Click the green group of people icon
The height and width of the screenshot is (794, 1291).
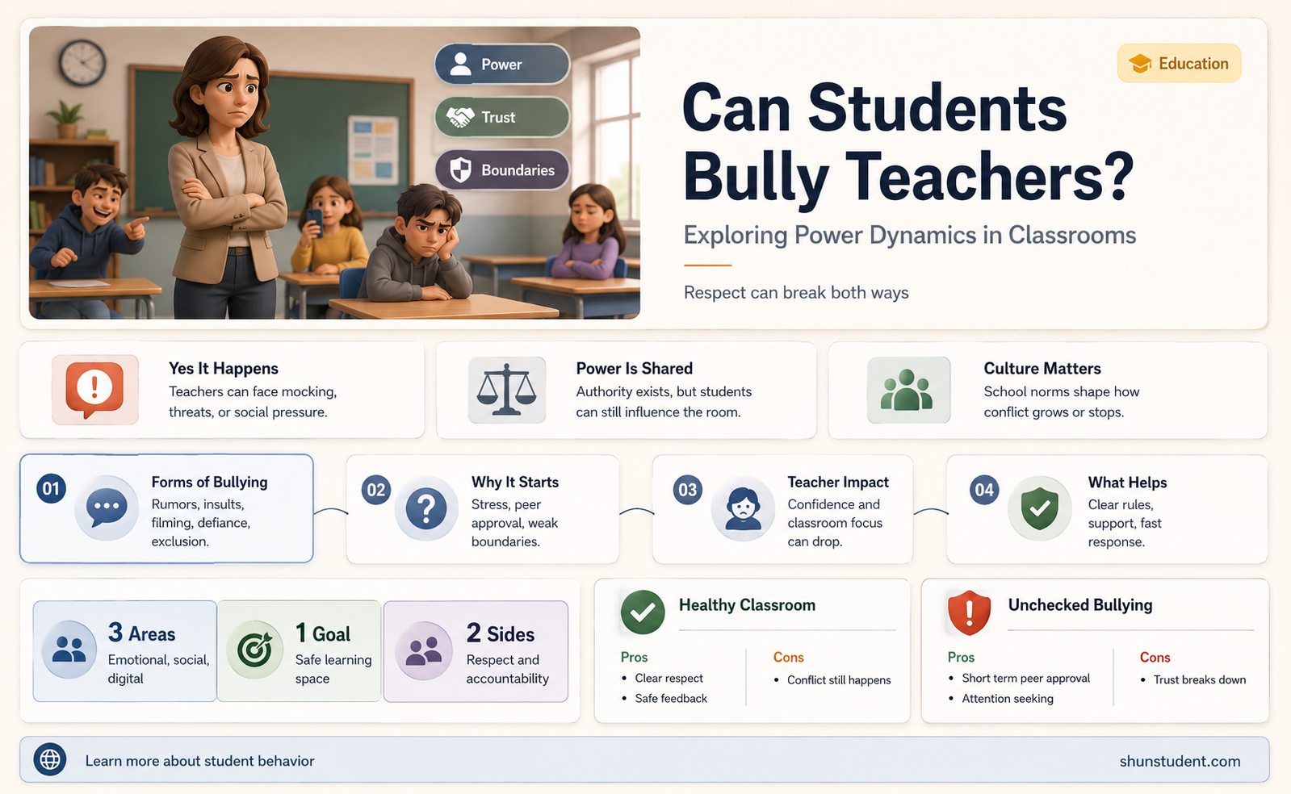coord(907,390)
